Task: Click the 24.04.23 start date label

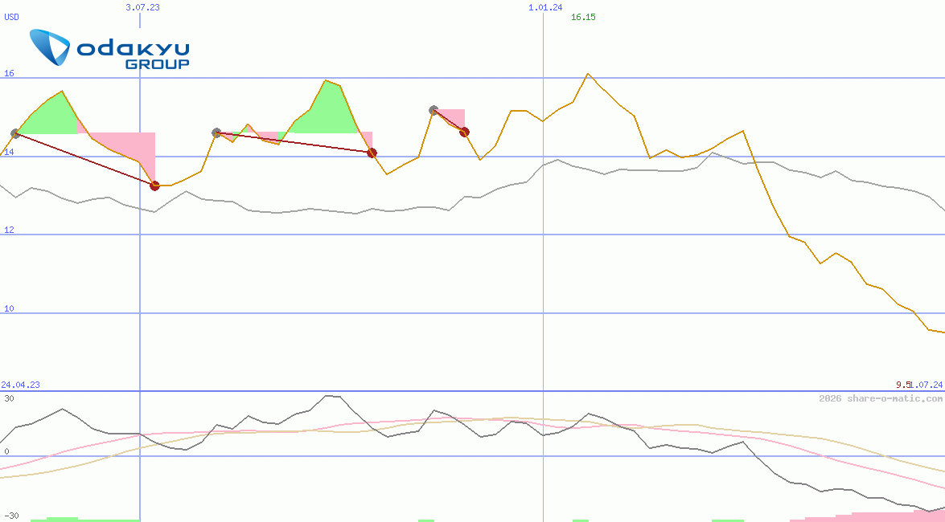Action: click(x=20, y=385)
